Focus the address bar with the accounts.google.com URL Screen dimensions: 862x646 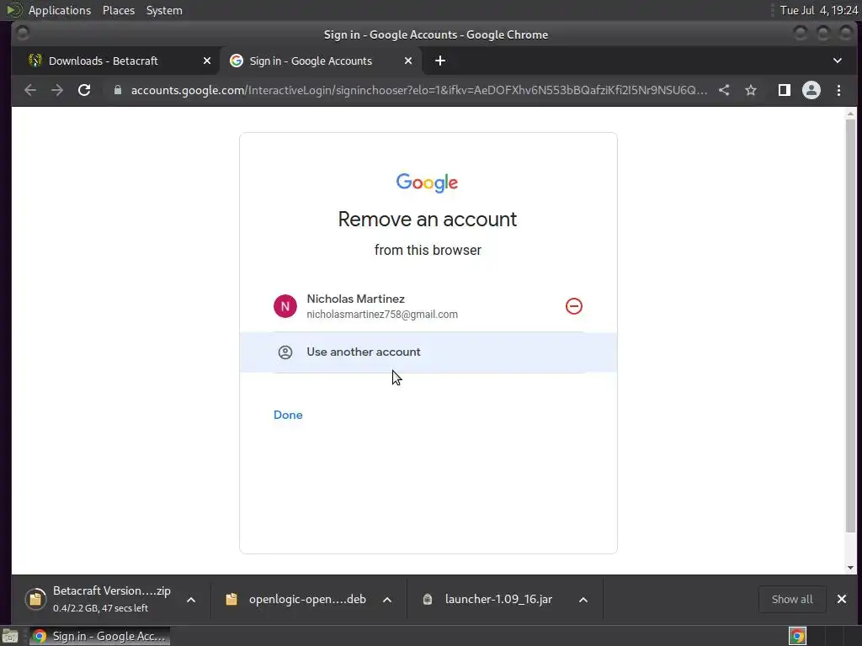(418, 90)
